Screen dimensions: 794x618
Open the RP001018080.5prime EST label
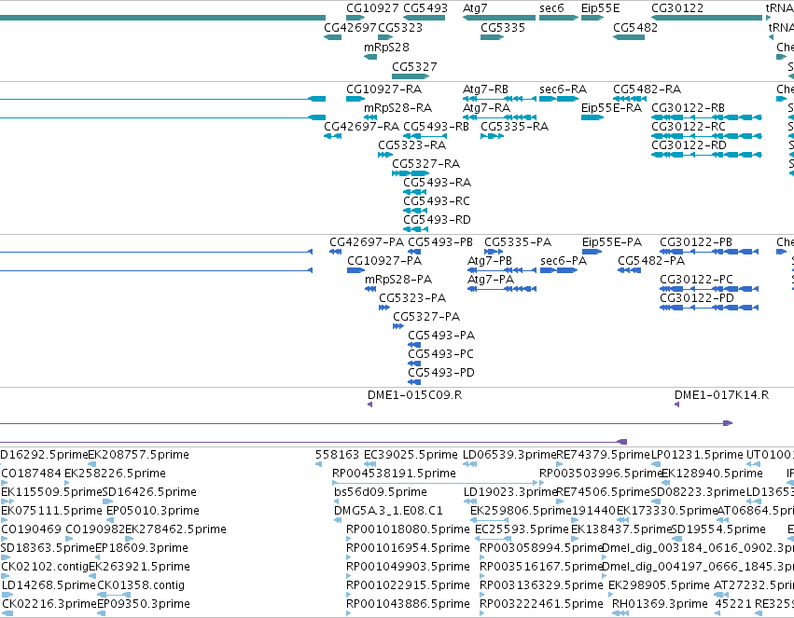[x=408, y=529]
